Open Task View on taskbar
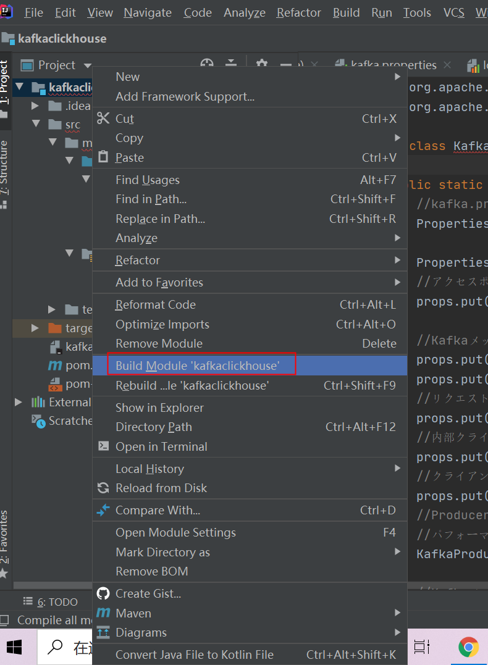The image size is (488, 665). pos(423,647)
